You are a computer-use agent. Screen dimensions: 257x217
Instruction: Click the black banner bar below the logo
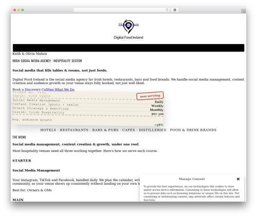128,48
